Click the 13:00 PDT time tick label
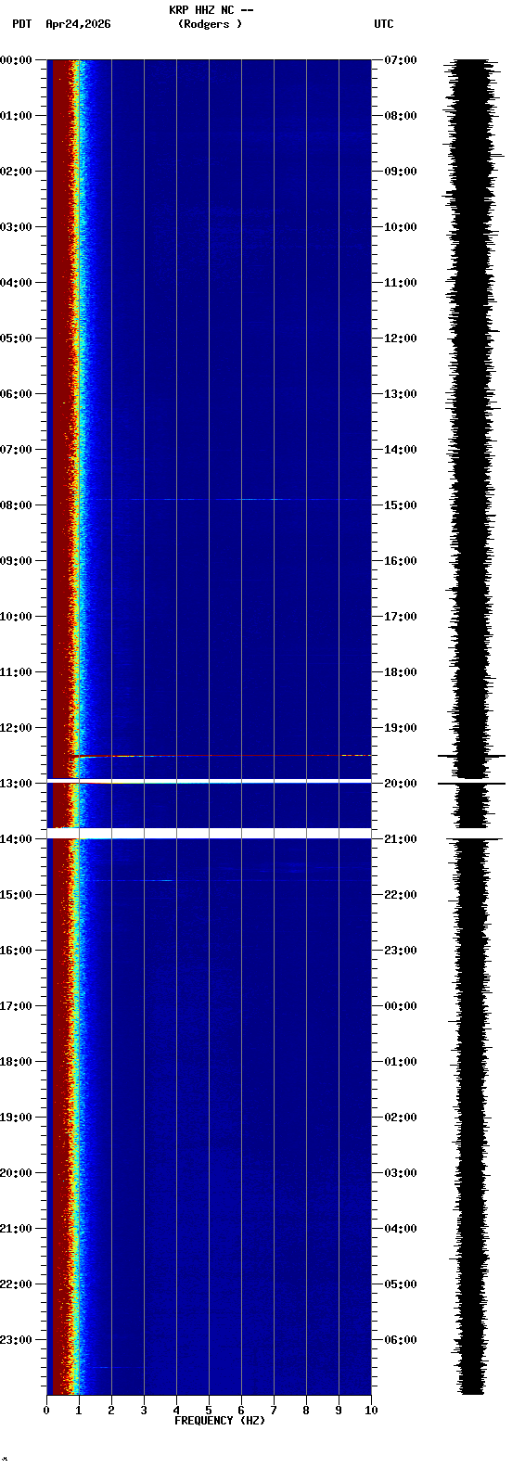 [16, 784]
